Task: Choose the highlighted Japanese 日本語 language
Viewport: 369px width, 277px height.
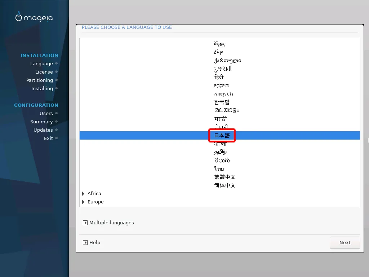Action: (222, 136)
